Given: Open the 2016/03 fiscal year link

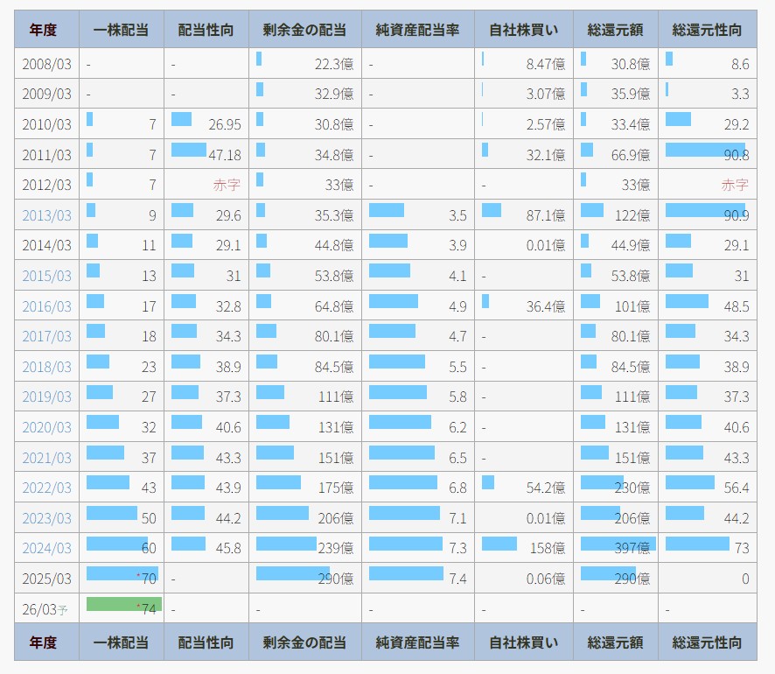Looking at the screenshot, I should [x=47, y=306].
